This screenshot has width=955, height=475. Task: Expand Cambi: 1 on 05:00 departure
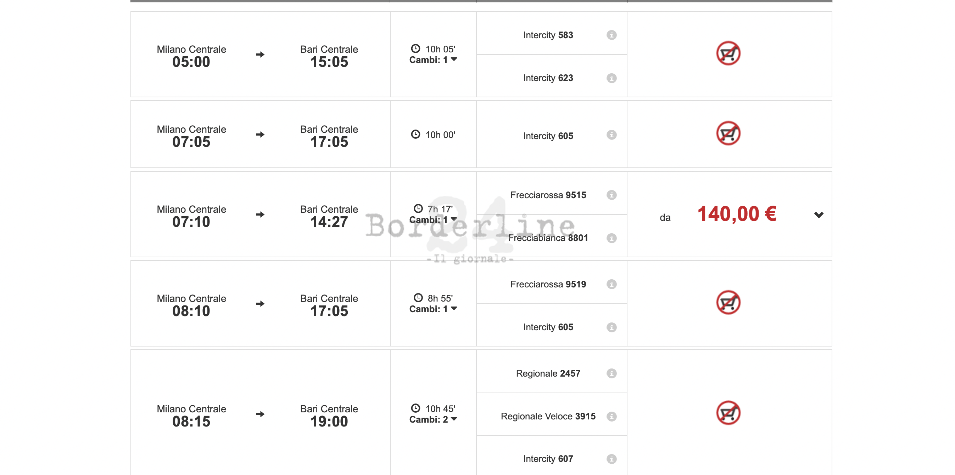433,60
